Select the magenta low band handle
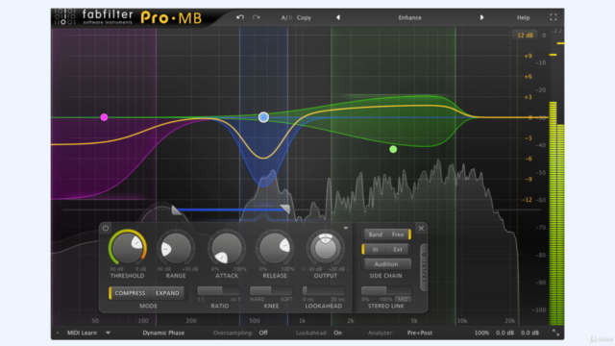615x346 pixels. point(104,117)
